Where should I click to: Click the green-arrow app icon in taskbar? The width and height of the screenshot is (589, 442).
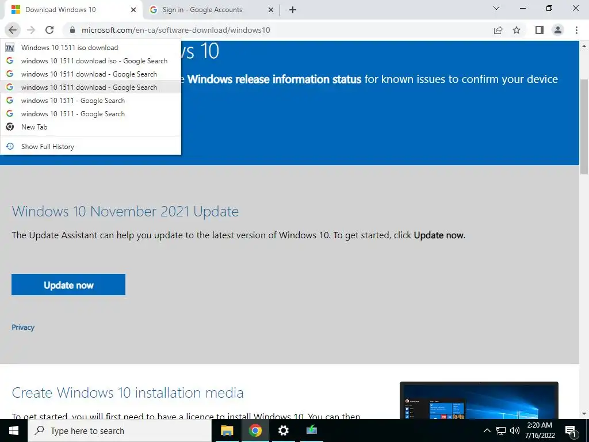(311, 430)
